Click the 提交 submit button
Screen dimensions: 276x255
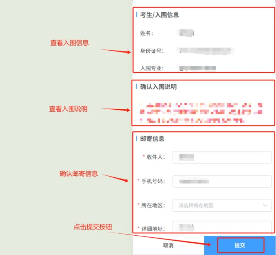coord(240,245)
